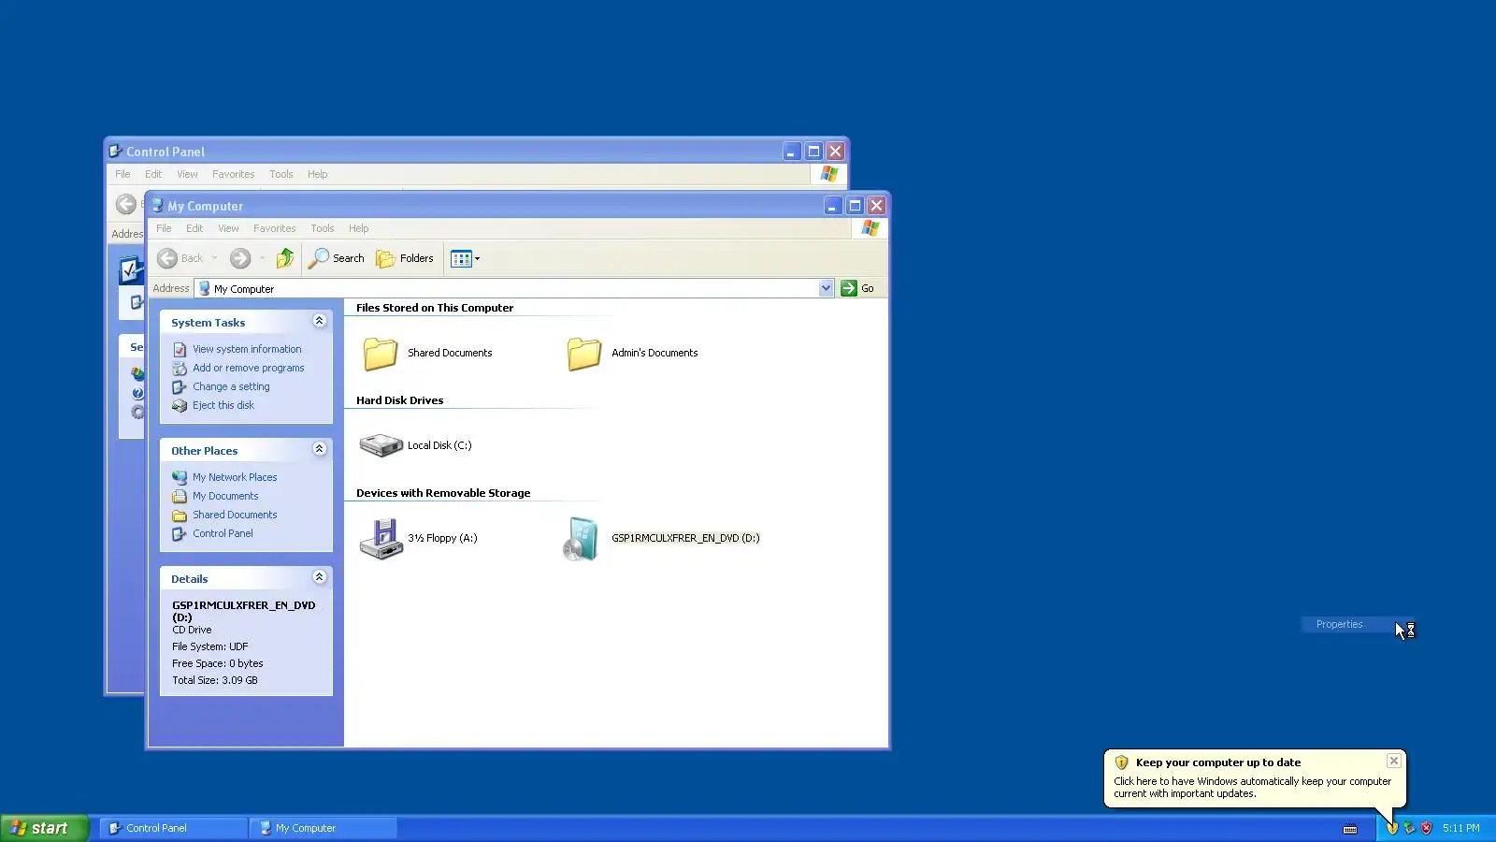Minimize the My Computer window
This screenshot has width=1496, height=842.
pyautogui.click(x=832, y=206)
